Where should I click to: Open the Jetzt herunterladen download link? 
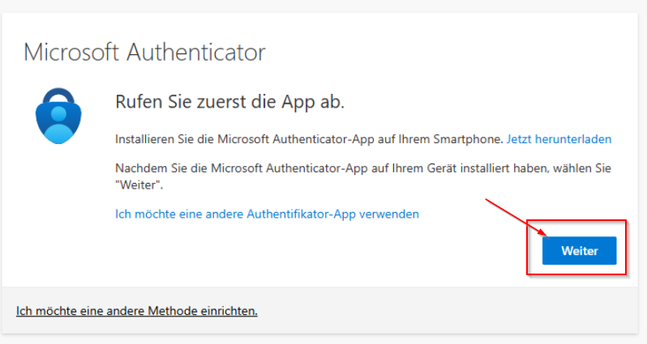tap(559, 139)
